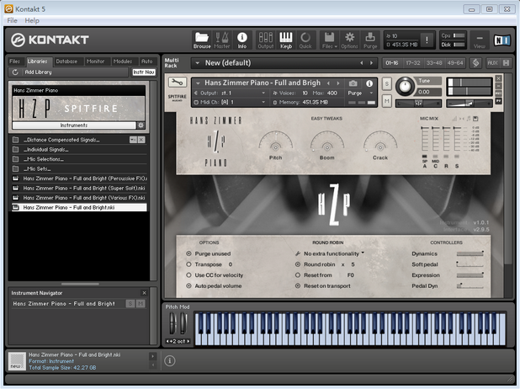Open the Files menu in toolbar
The width and height of the screenshot is (520, 389).
[329, 40]
